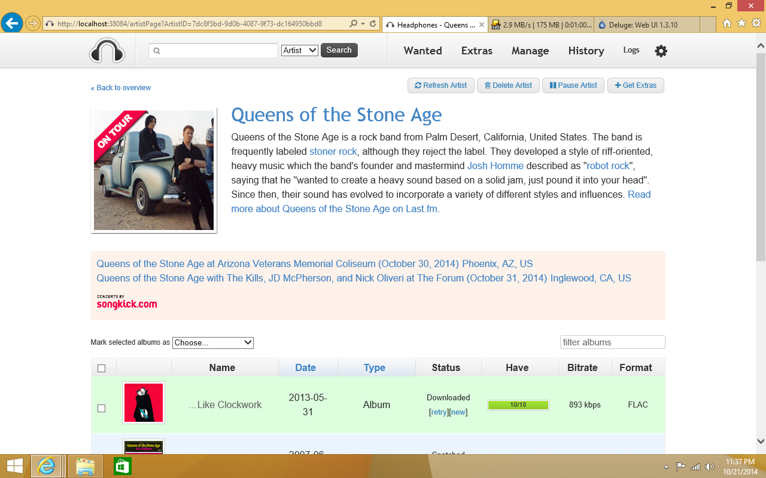Click the …Like Clockwork album name

click(x=225, y=405)
